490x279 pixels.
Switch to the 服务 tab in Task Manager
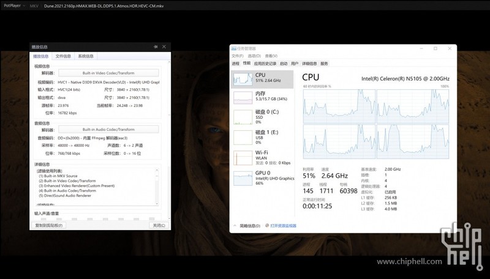tap(325, 64)
